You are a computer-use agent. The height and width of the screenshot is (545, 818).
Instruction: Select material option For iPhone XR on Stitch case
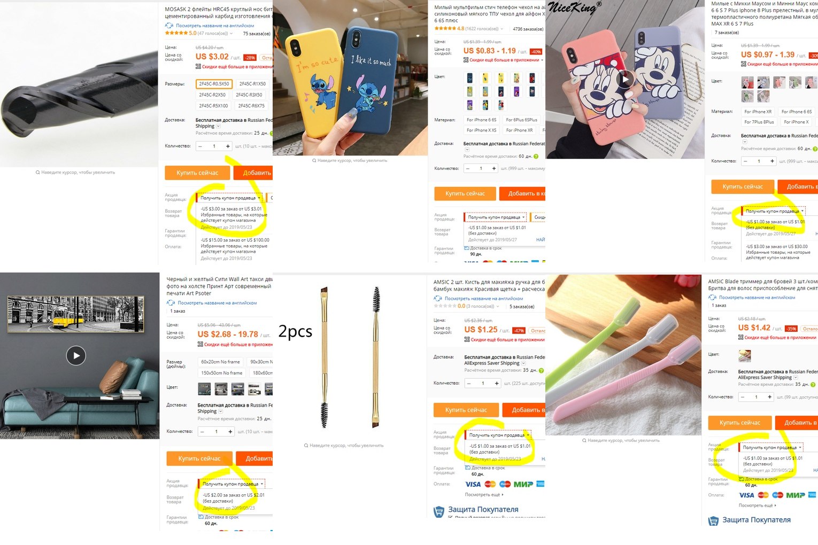coord(519,130)
